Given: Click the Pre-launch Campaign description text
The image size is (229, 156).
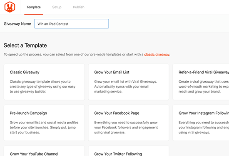Looking at the screenshot, I should 44,127.
